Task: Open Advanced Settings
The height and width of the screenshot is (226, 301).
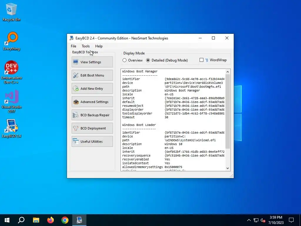Action: pyautogui.click(x=92, y=102)
